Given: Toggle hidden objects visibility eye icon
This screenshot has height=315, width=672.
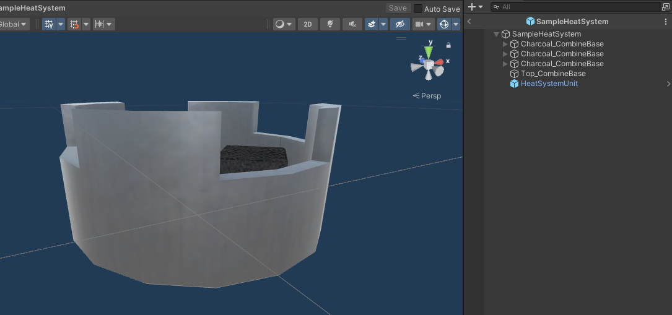Looking at the screenshot, I should tap(400, 24).
